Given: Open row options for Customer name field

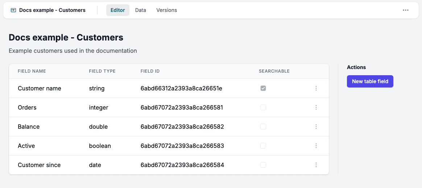Looking at the screenshot, I should pyautogui.click(x=316, y=88).
